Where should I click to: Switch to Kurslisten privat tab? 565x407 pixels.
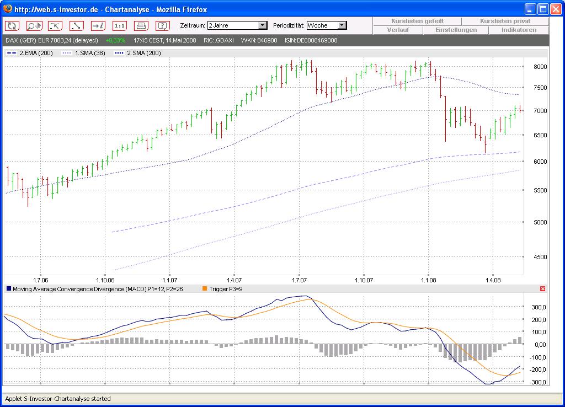tap(505, 21)
